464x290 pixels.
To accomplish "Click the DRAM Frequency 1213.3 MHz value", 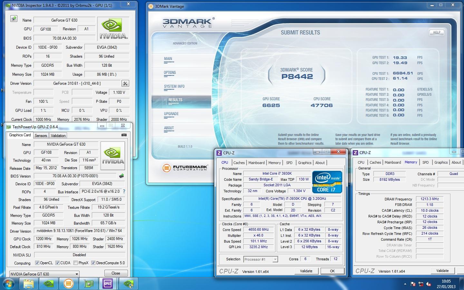I will click(430, 199).
